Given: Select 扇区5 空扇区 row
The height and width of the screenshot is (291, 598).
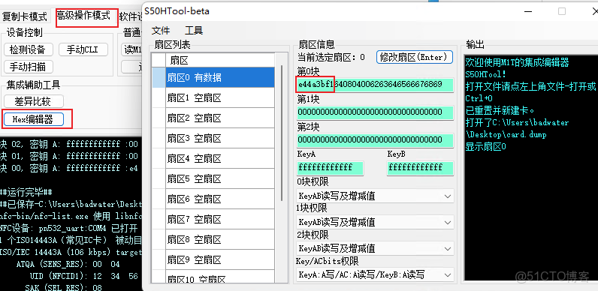Looking at the screenshot, I should [220, 178].
